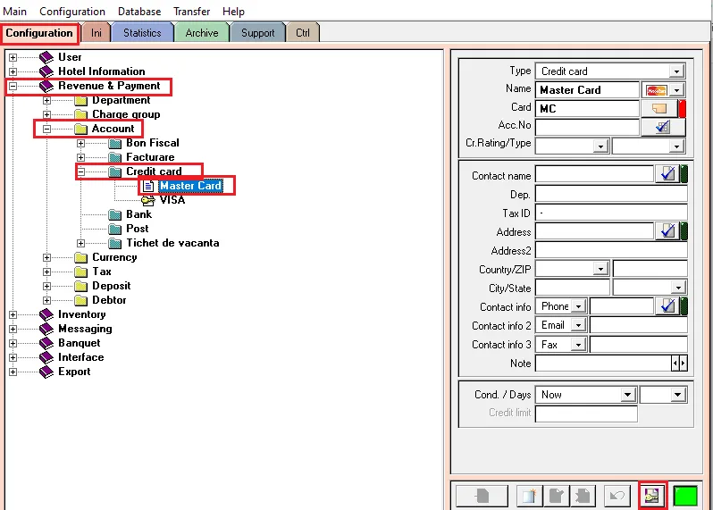Click the note icon next to Card field

[x=658, y=109]
